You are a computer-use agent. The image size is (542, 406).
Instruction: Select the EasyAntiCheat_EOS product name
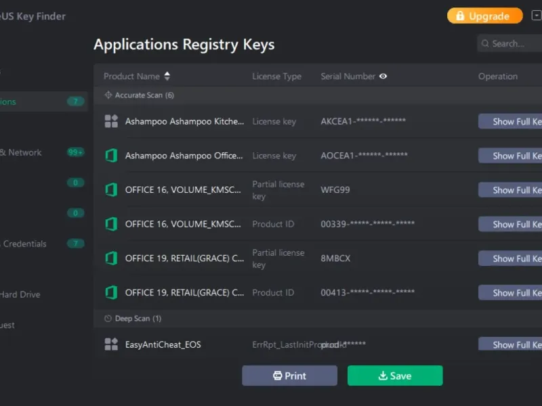click(x=163, y=344)
